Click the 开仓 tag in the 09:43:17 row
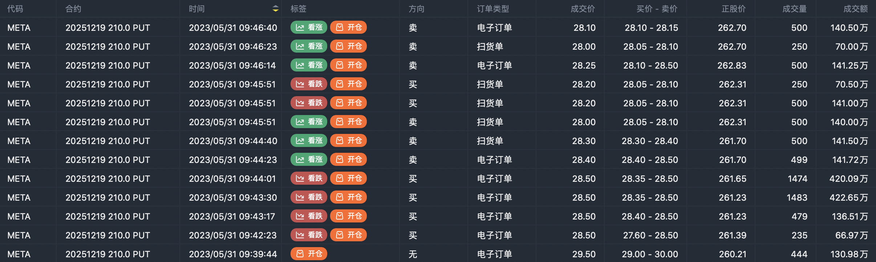876x262 pixels. click(x=348, y=216)
